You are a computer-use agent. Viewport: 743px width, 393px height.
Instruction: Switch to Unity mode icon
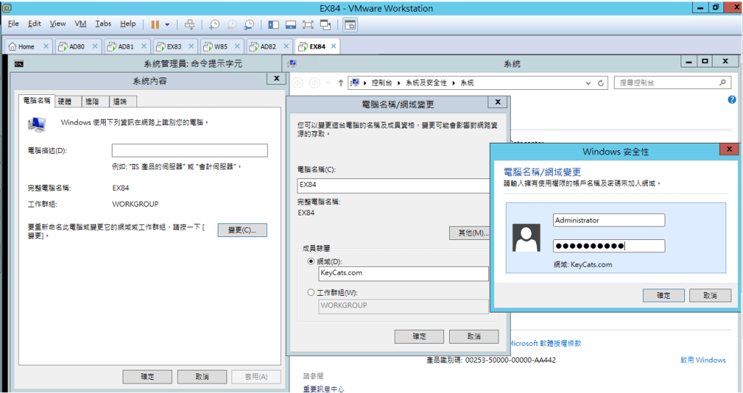pos(326,24)
